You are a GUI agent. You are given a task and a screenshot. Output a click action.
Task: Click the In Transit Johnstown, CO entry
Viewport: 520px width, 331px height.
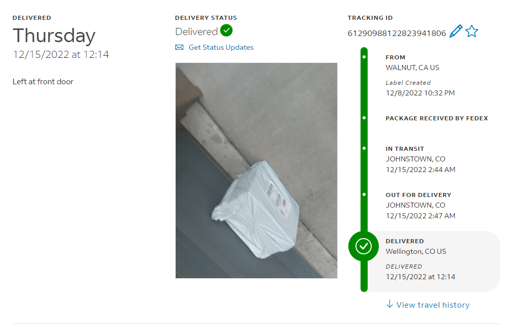(420, 159)
